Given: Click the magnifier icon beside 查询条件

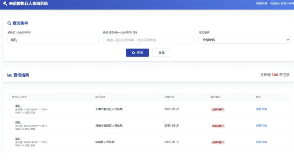Looking at the screenshot, I should coord(9,23).
